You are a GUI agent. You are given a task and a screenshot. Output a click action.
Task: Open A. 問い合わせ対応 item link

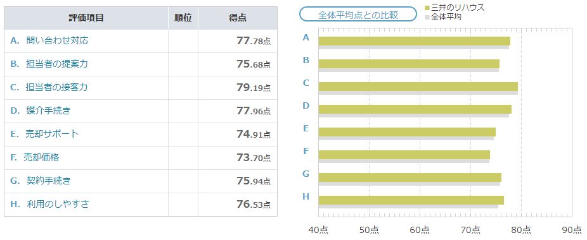pyautogui.click(x=49, y=40)
